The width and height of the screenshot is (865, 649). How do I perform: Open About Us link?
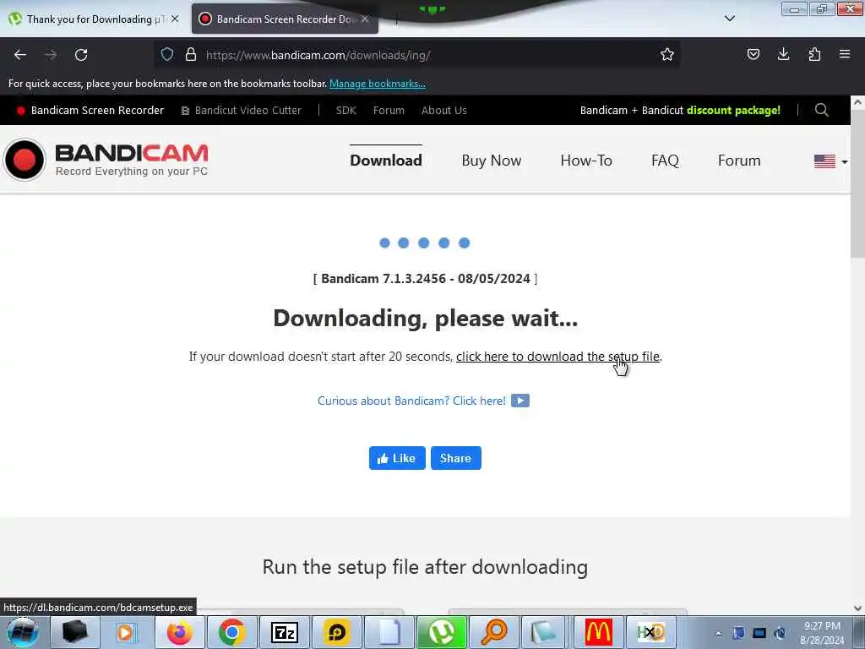(444, 111)
